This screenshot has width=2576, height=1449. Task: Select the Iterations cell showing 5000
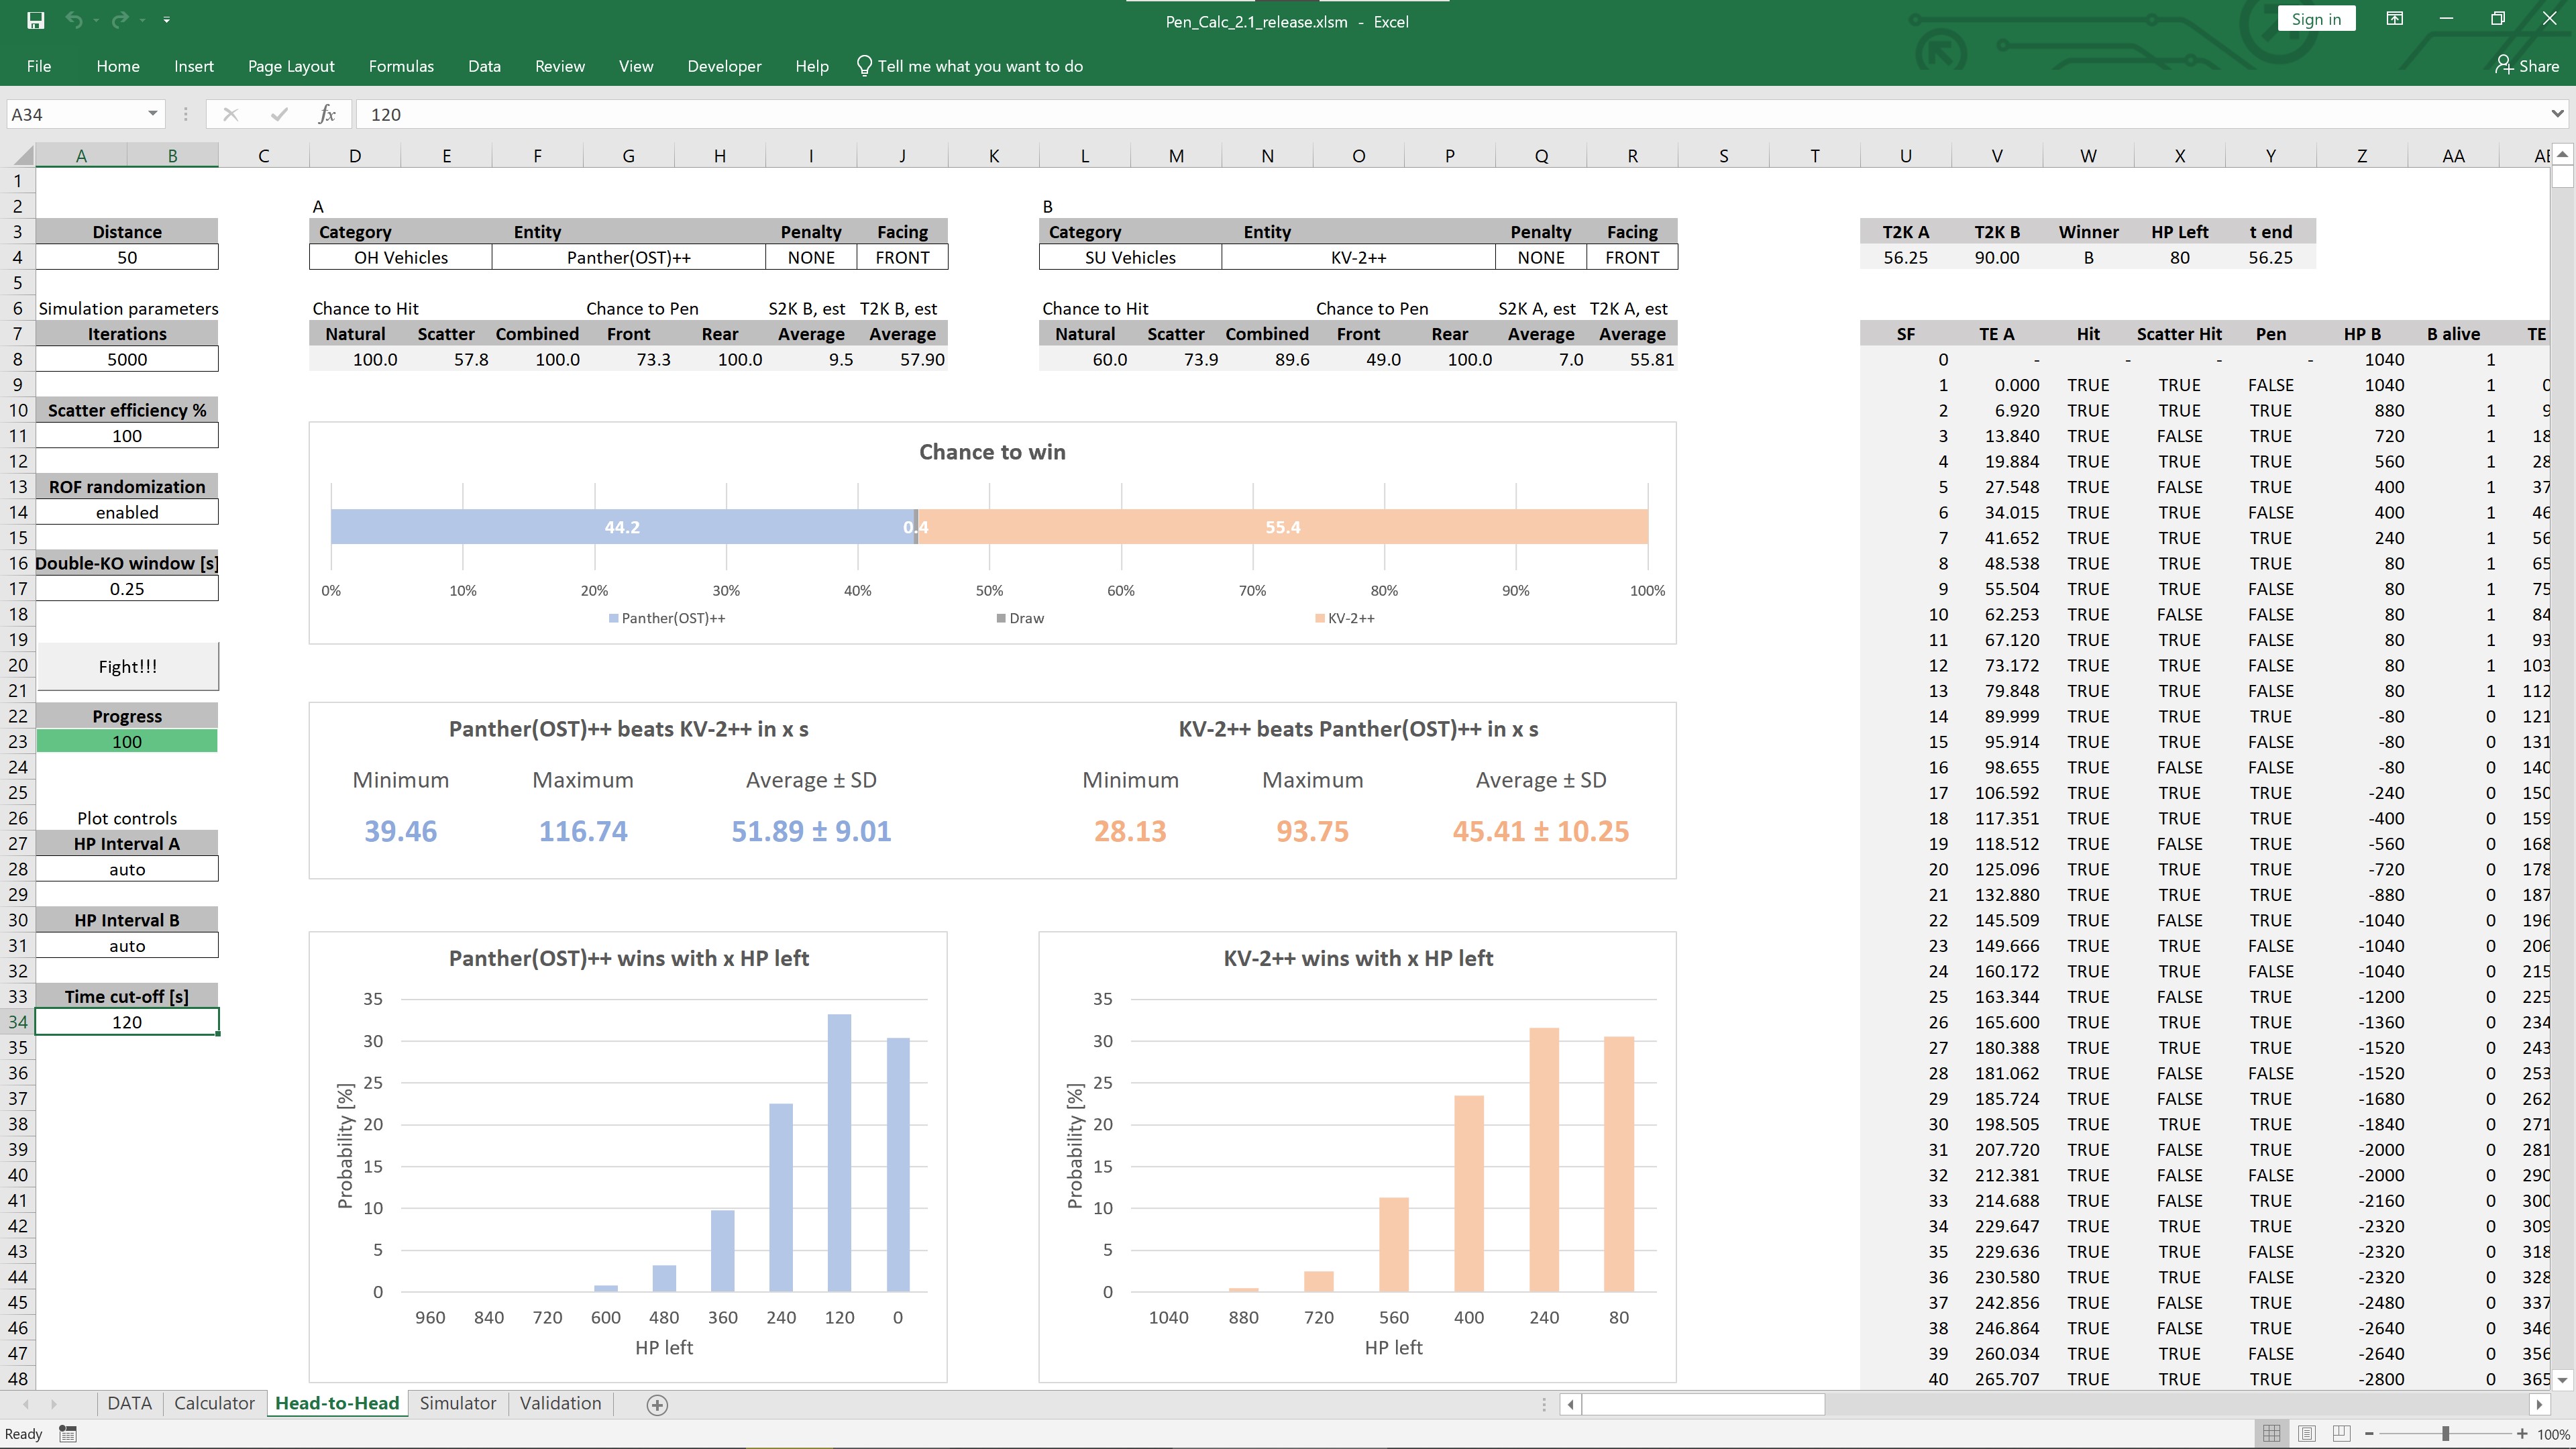click(x=127, y=359)
